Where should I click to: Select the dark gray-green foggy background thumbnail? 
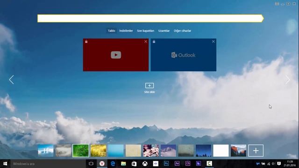(186, 150)
